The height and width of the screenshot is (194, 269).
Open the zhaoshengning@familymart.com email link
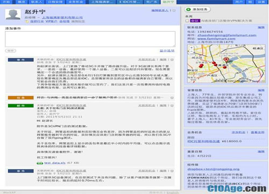(x=226, y=35)
